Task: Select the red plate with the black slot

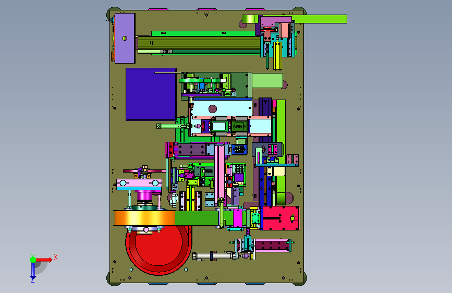Action: point(281,218)
